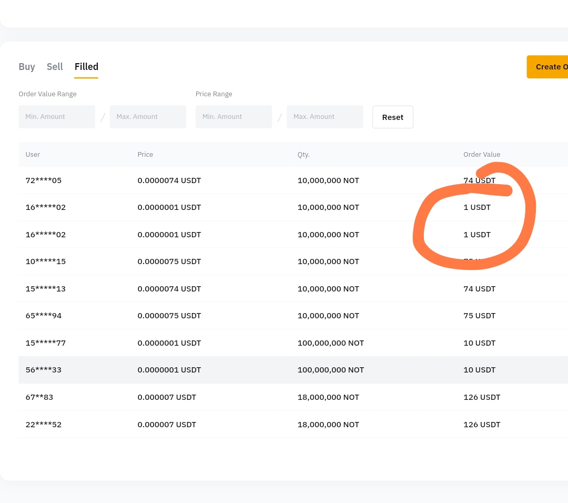The image size is (568, 503).
Task: Focus Order Value Range Max. Amount field
Action: click(148, 117)
